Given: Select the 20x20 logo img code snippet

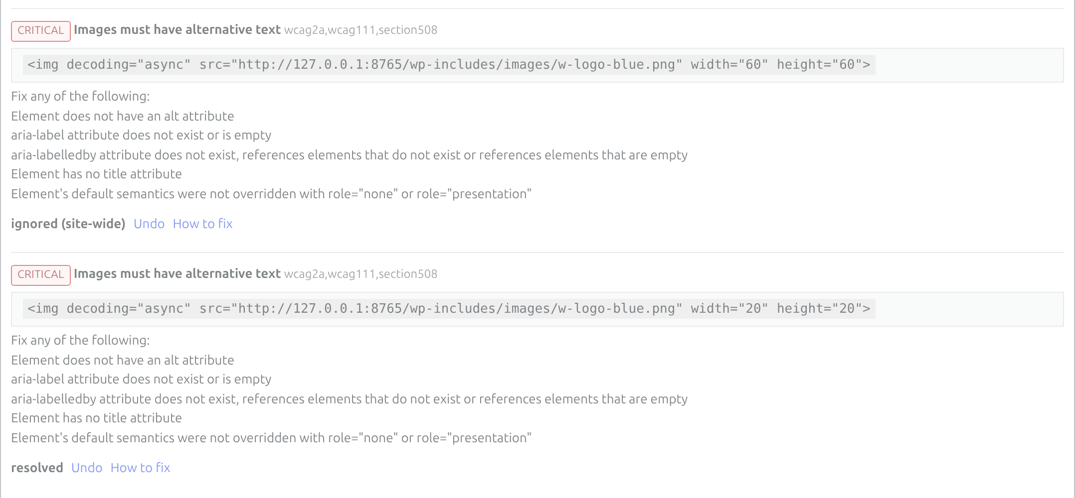Looking at the screenshot, I should 449,309.
